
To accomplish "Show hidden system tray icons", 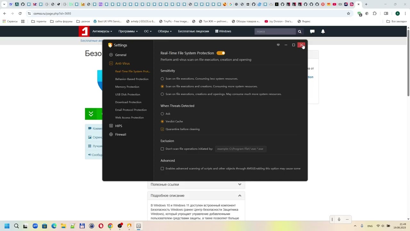I will 355,226.
